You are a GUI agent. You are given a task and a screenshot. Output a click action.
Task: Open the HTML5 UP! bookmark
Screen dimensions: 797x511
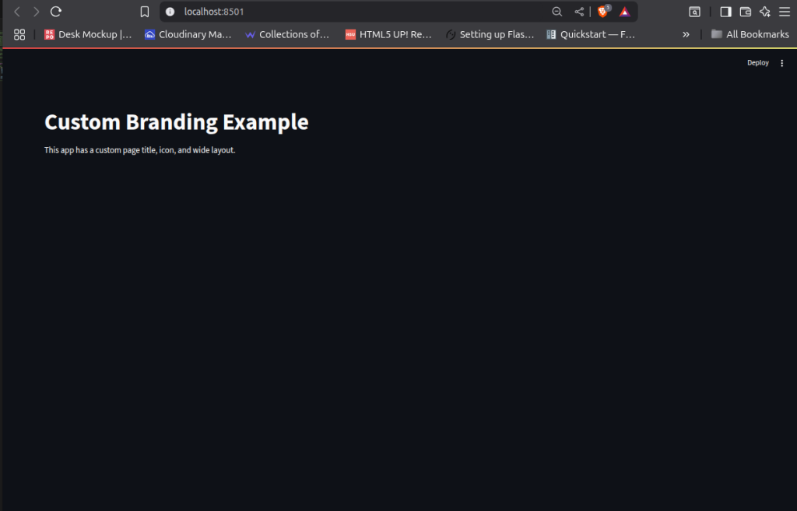pos(388,34)
